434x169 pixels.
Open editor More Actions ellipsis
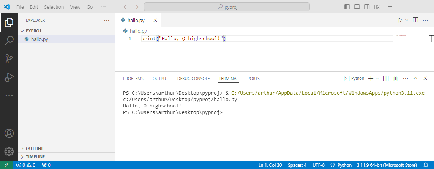click(425, 20)
